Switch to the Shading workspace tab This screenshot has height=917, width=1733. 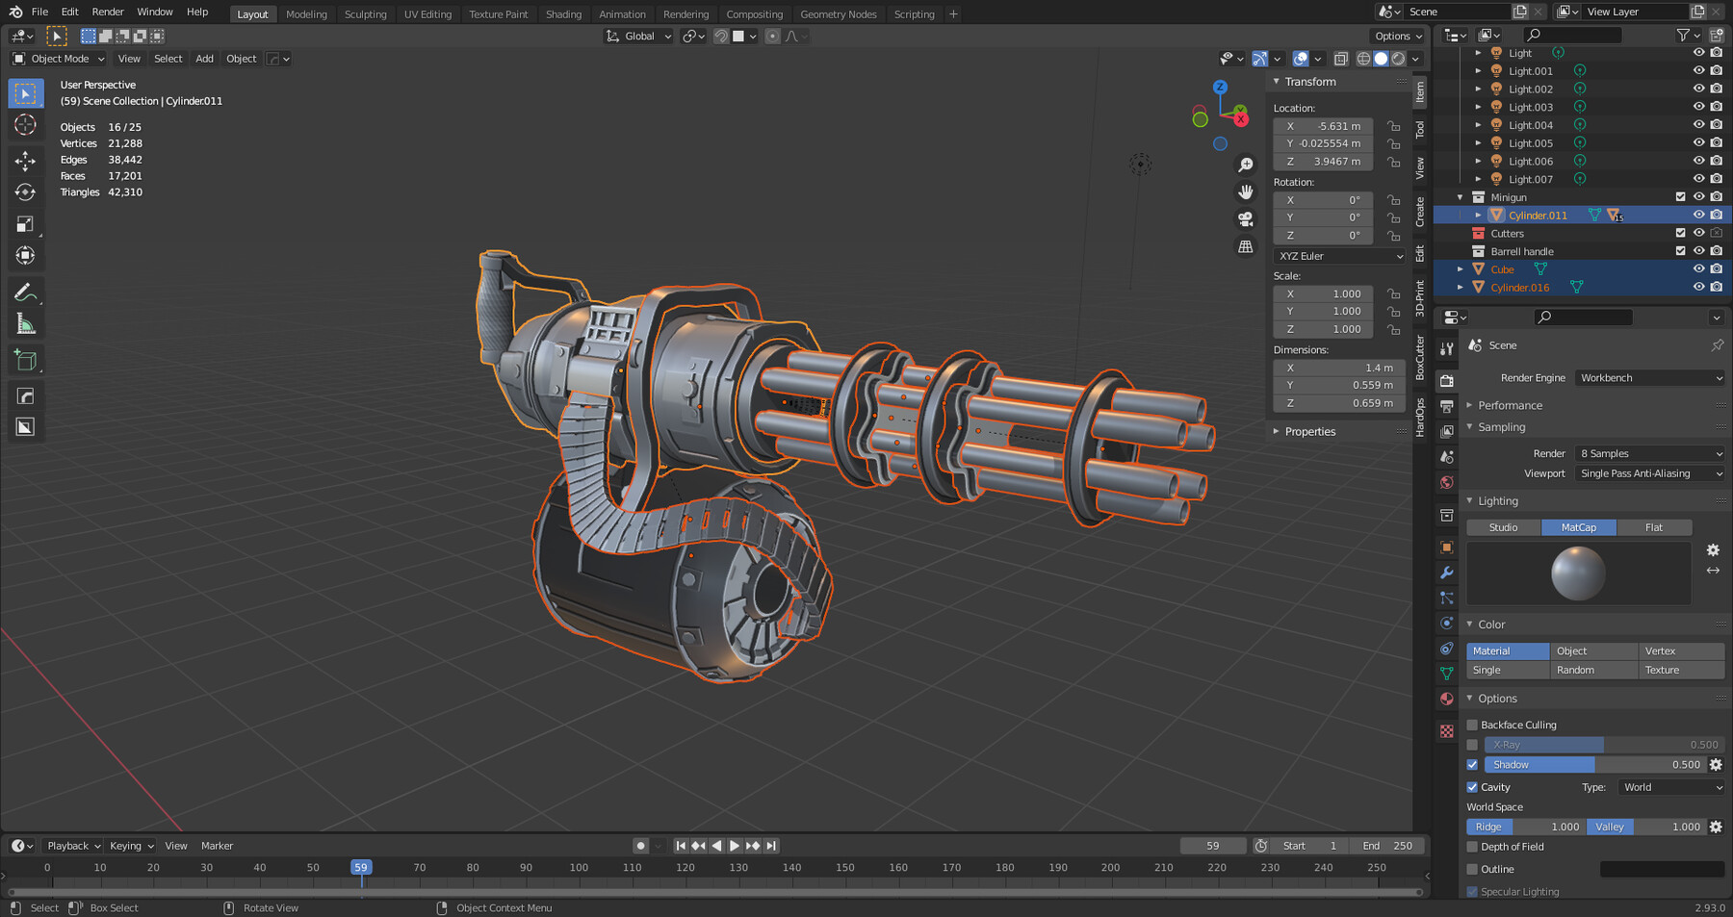coord(563,13)
